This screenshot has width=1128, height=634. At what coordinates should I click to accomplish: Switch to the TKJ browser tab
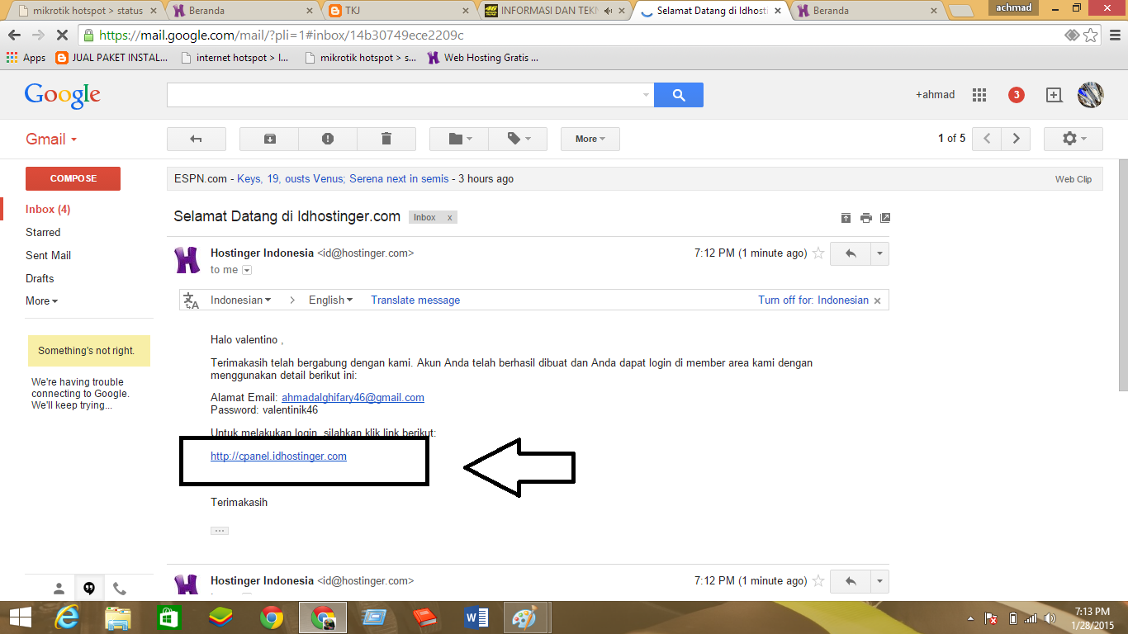399,11
